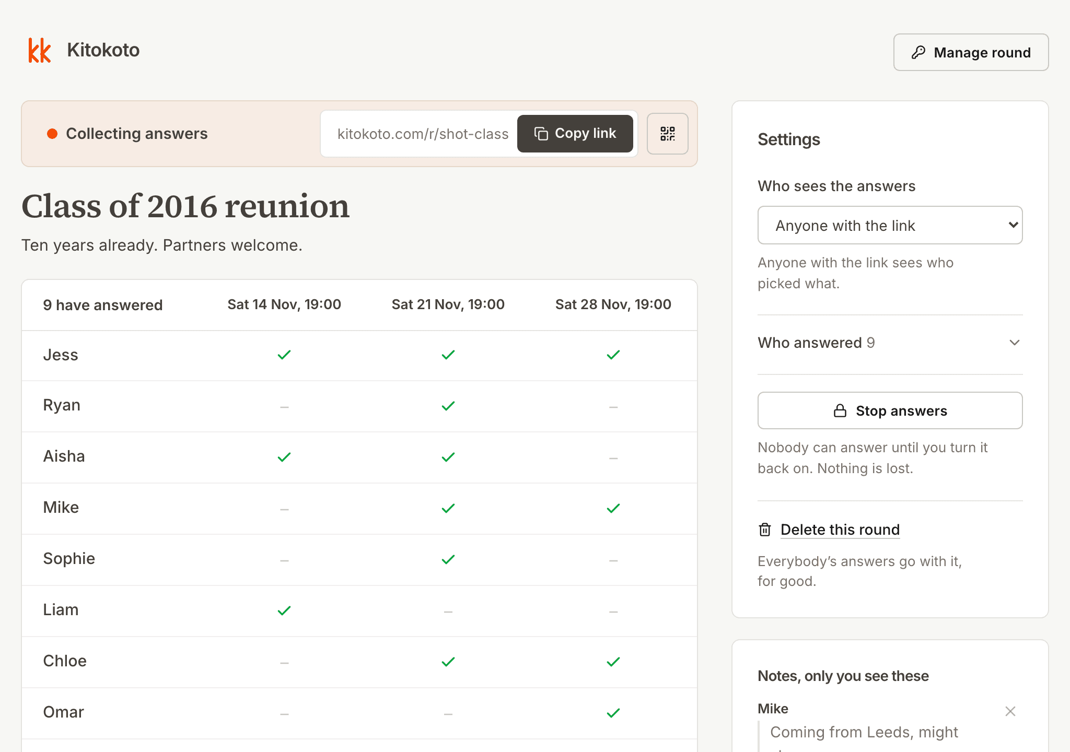The image size is (1070, 752).
Task: Click Liam's dash for Sat 21 Nov
Action: pos(448,612)
